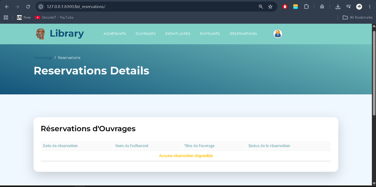Click the Library head logo icon

pos(40,34)
